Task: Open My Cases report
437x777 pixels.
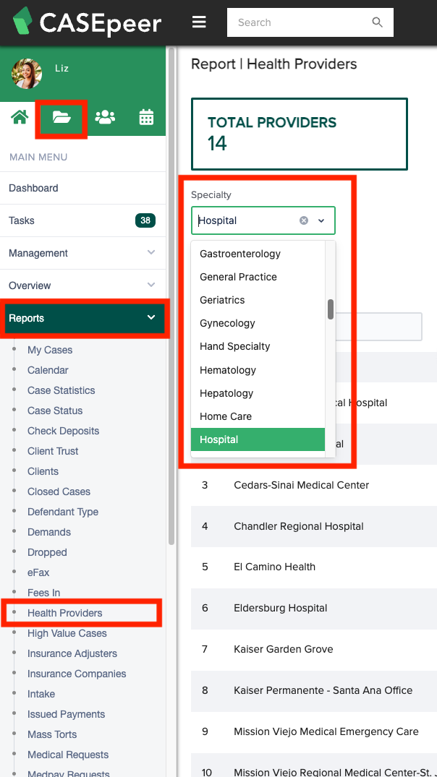Action: [50, 350]
